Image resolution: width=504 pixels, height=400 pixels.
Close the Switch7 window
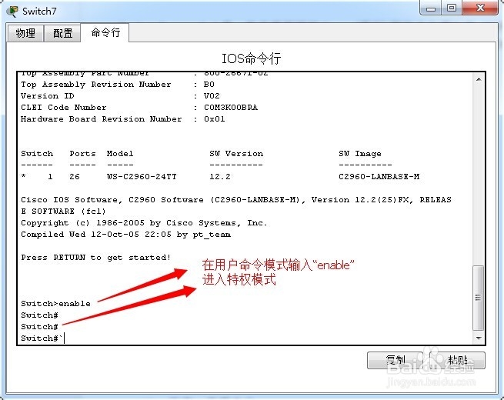click(x=480, y=8)
